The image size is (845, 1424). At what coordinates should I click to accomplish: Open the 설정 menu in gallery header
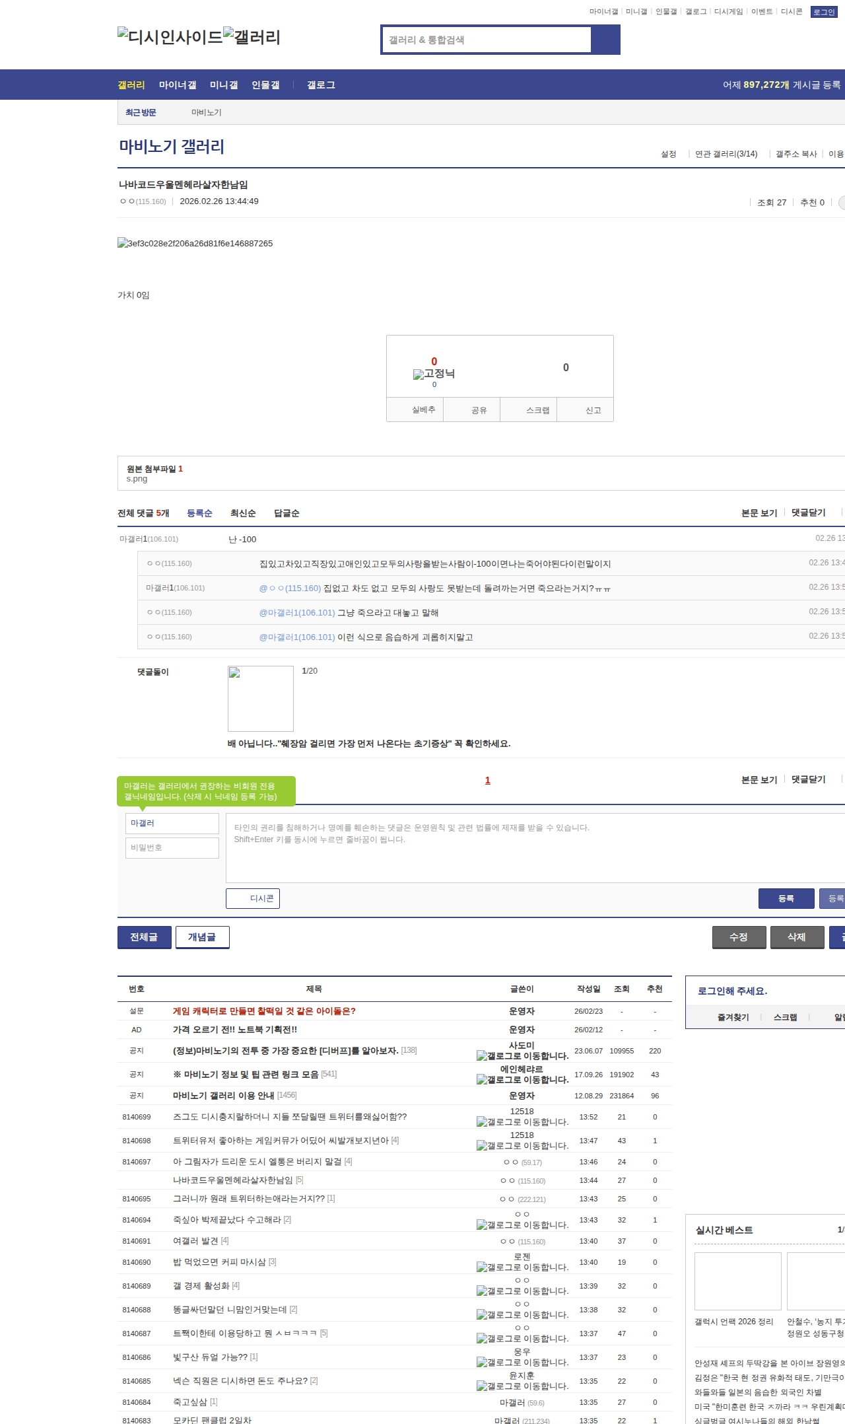pos(668,154)
